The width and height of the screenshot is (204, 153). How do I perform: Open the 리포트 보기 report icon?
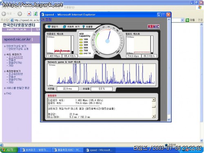pyautogui.click(x=64, y=27)
